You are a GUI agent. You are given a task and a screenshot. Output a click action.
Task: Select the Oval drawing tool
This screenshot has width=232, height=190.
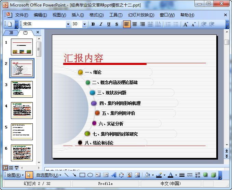click(90, 175)
